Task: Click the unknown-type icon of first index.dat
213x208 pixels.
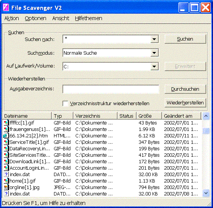Action: pyautogui.click(x=6, y=174)
